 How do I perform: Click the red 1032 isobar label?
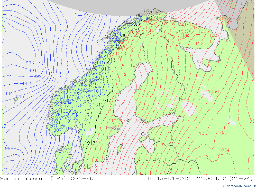[205, 133]
